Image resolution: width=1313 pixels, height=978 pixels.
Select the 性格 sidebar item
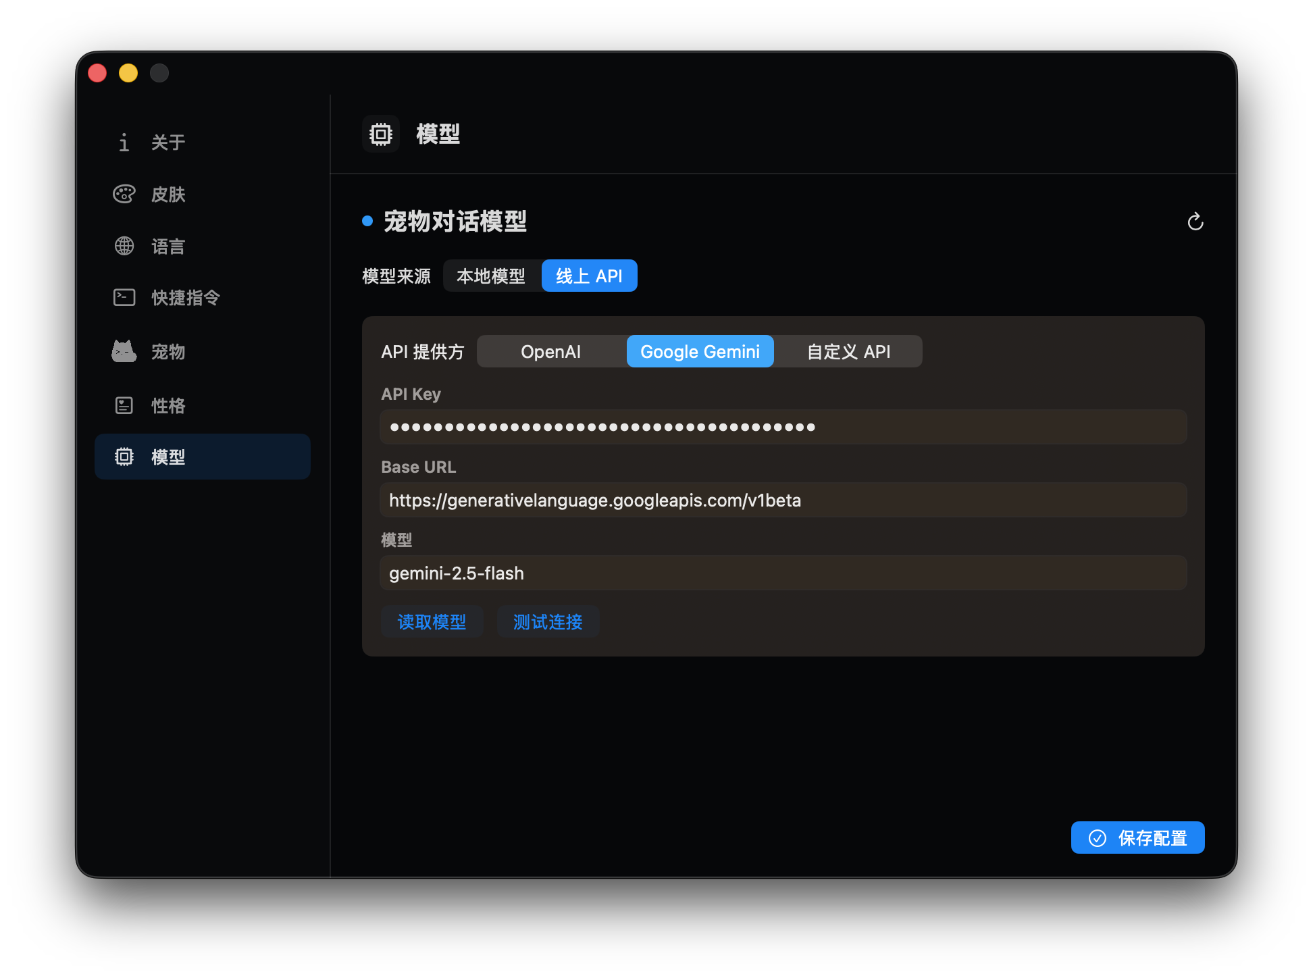pyautogui.click(x=203, y=405)
